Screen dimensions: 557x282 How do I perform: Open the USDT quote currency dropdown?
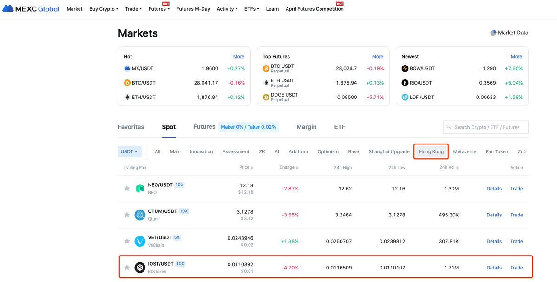point(130,151)
